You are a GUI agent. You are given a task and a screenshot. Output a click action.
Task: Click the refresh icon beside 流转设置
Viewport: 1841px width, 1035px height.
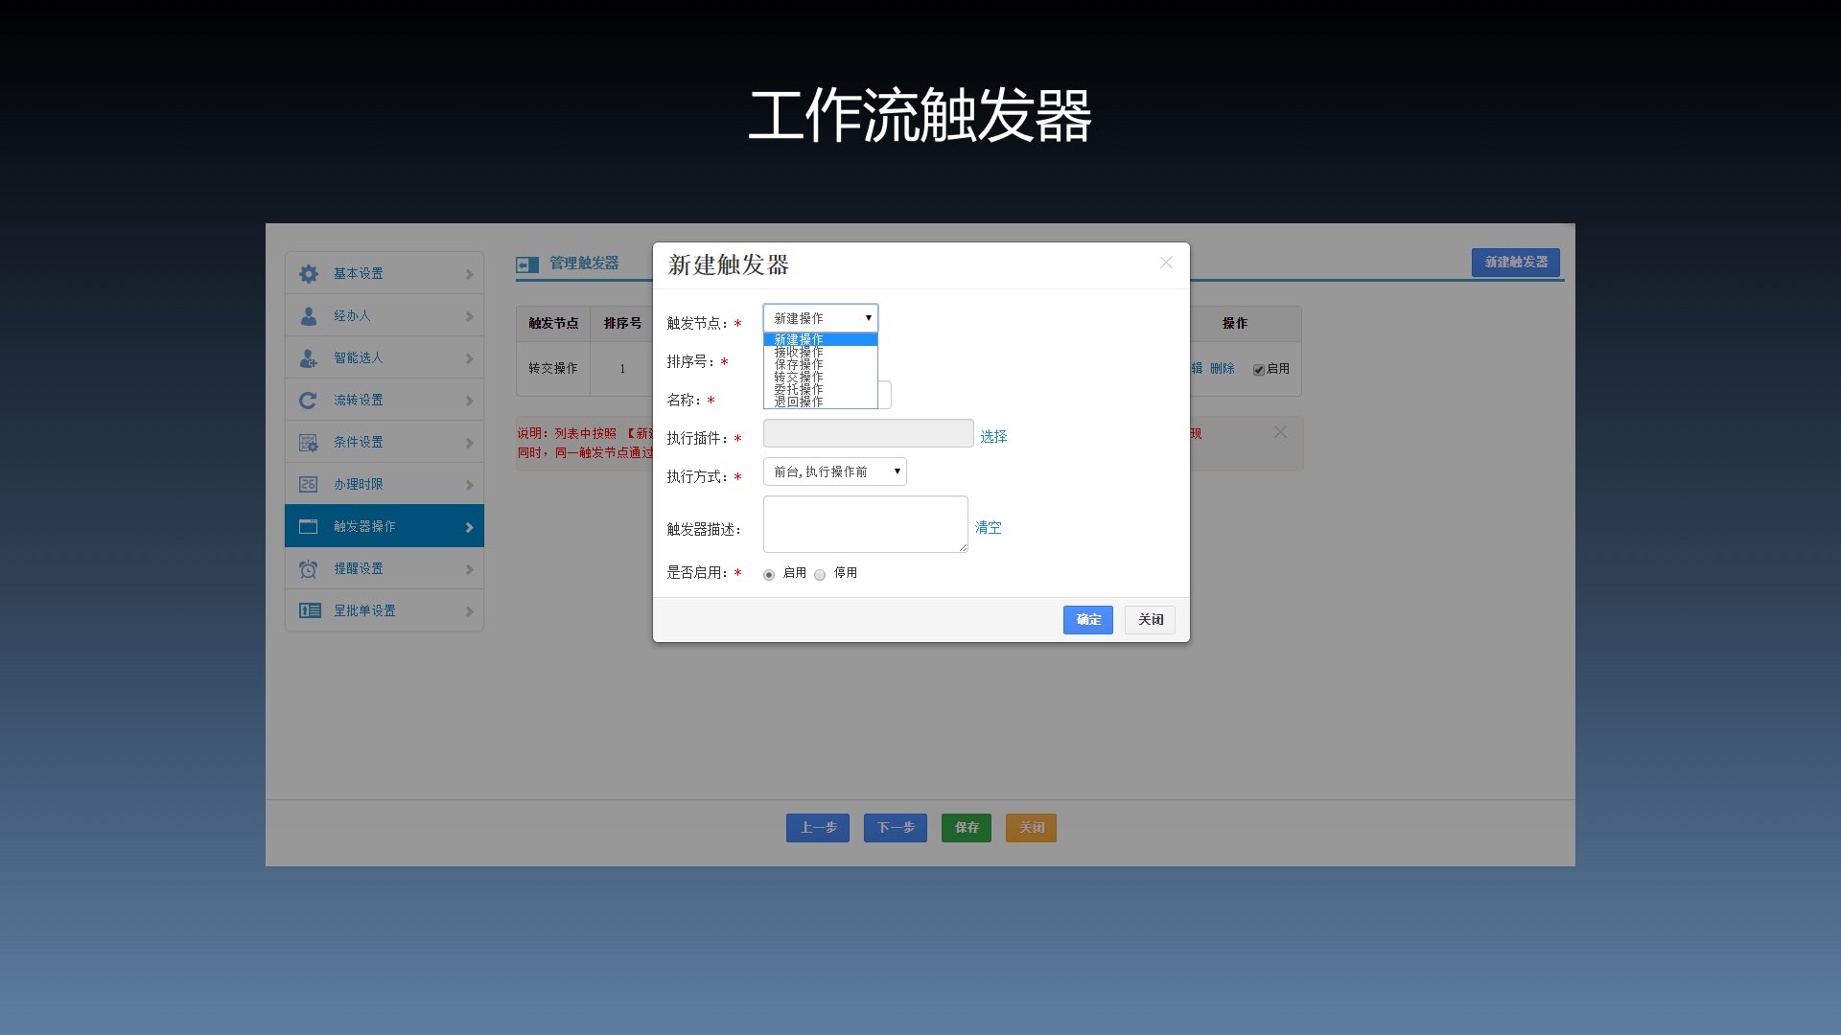coord(308,401)
